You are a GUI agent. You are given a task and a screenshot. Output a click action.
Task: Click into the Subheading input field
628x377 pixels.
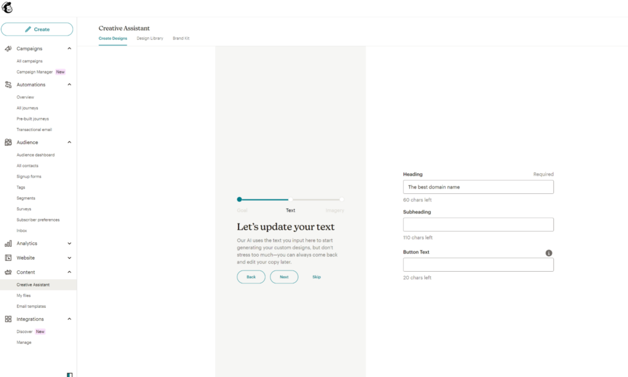[478, 225]
